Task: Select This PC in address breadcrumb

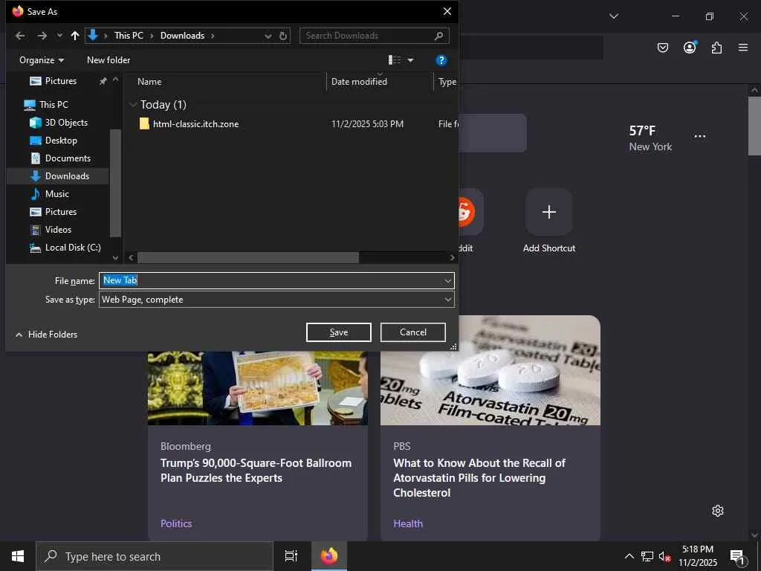Action: click(x=129, y=36)
